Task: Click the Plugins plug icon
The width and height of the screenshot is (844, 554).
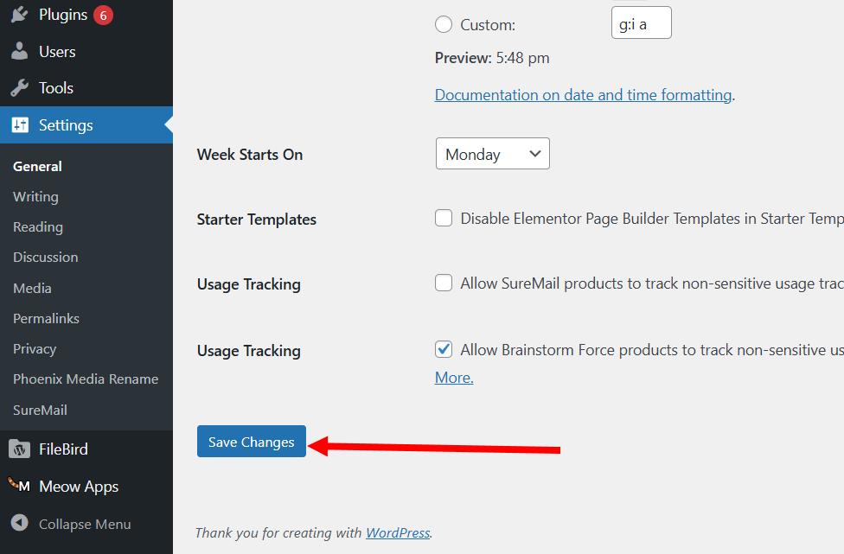Action: tap(19, 15)
